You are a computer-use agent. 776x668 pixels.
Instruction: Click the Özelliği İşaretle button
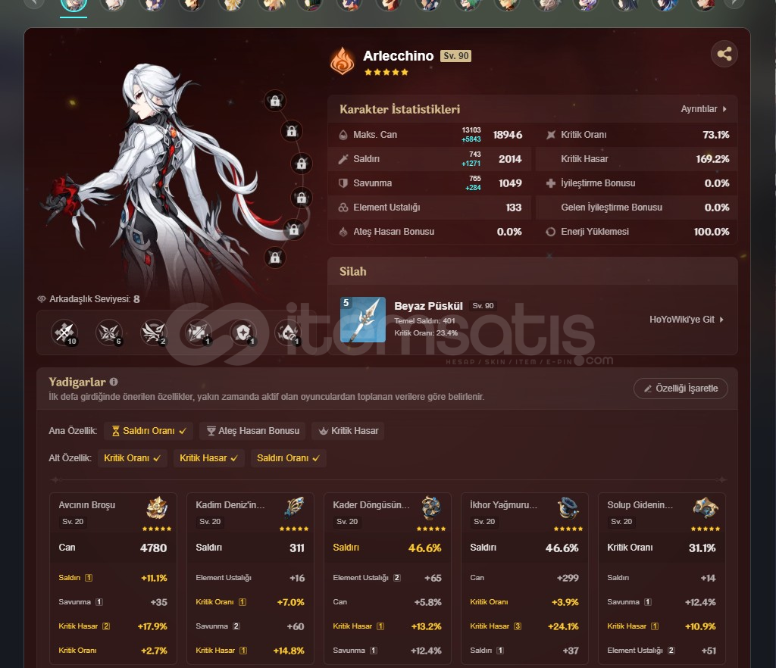coord(681,388)
